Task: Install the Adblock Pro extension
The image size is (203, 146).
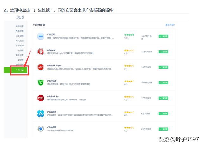Action: 163,98
